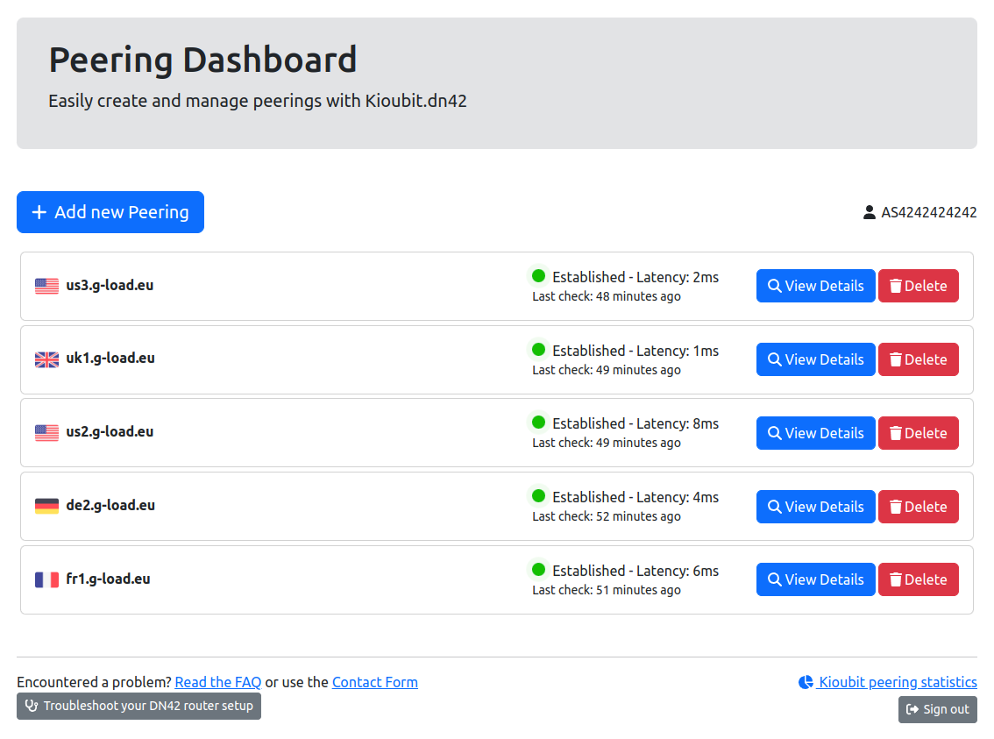Image resolution: width=994 pixels, height=739 pixels.
Task: Delete the us2.g-load.eu peering
Action: [x=918, y=433]
